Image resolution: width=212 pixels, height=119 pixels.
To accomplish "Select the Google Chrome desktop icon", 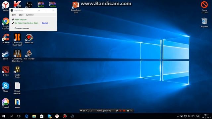I will coord(6,23).
